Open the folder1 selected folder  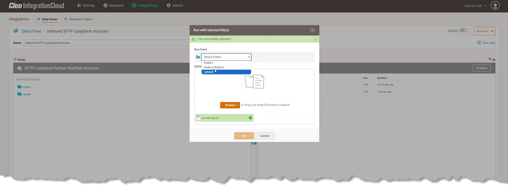(x=27, y=87)
